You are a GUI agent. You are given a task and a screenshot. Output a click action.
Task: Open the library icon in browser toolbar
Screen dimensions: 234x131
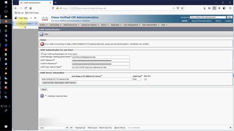[210, 8]
